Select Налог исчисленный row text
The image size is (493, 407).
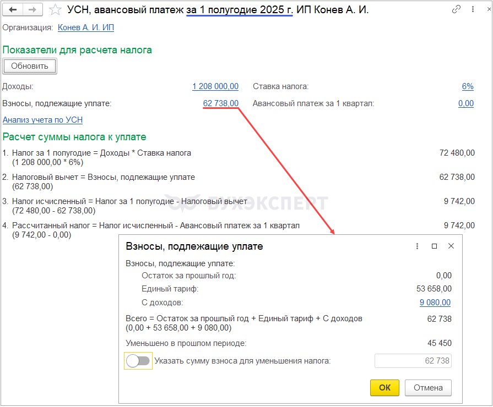click(129, 201)
